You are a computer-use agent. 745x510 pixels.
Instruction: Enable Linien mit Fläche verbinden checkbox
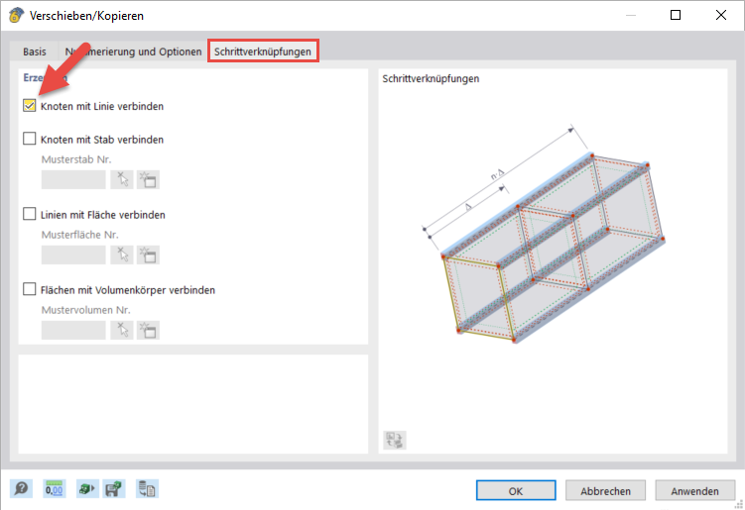tap(30, 214)
